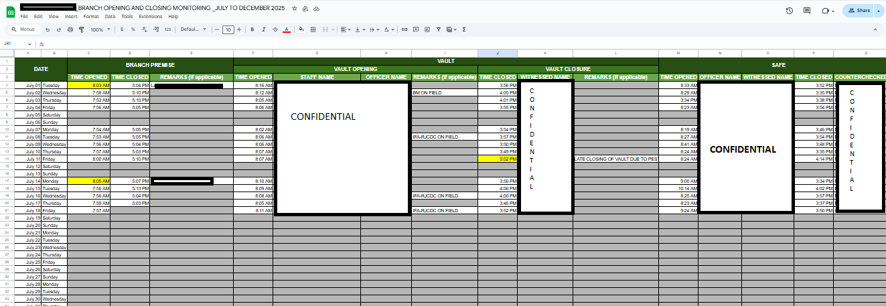Click the Merge cells icon
Screen dimensions: 886x306
tap(325, 29)
